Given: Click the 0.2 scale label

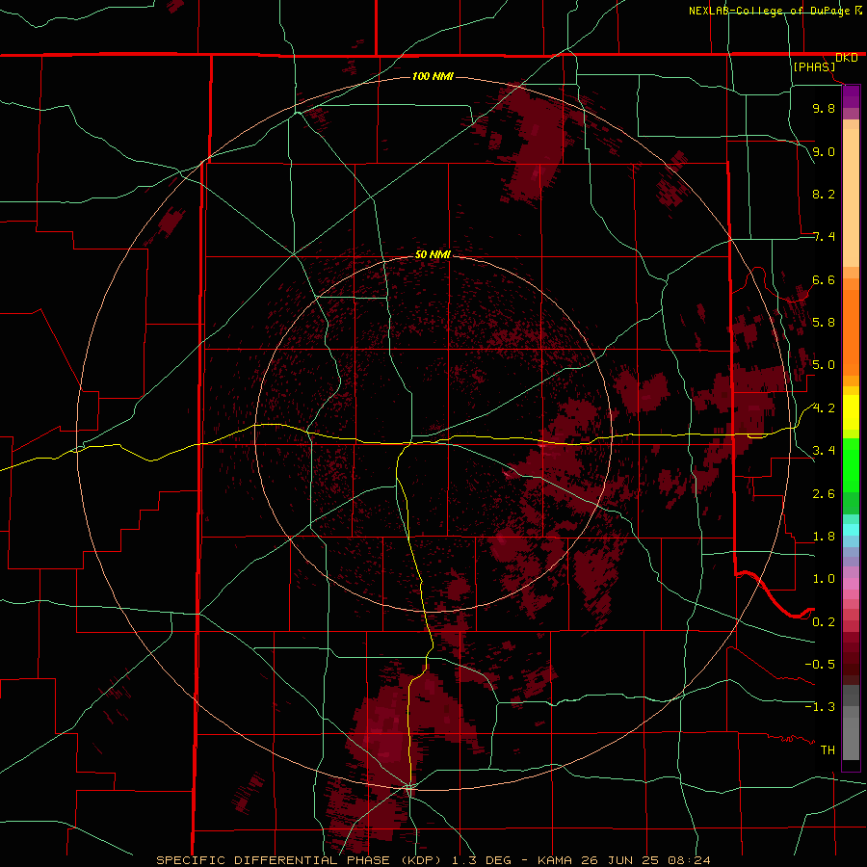Looking at the screenshot, I should (824, 621).
